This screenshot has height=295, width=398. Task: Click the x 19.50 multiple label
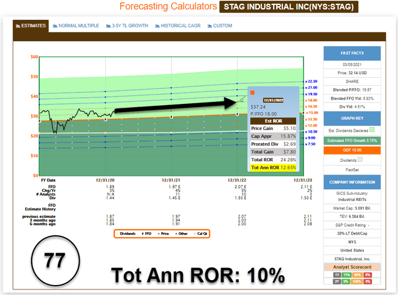pyautogui.click(x=311, y=94)
